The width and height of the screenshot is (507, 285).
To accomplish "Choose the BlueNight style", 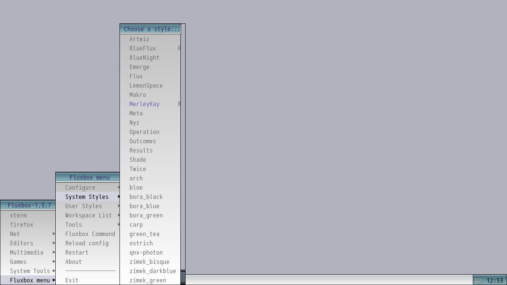I will tap(150, 58).
